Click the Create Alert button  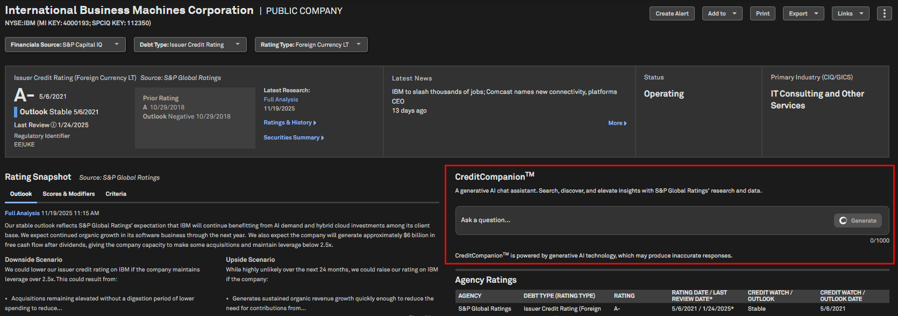point(672,13)
